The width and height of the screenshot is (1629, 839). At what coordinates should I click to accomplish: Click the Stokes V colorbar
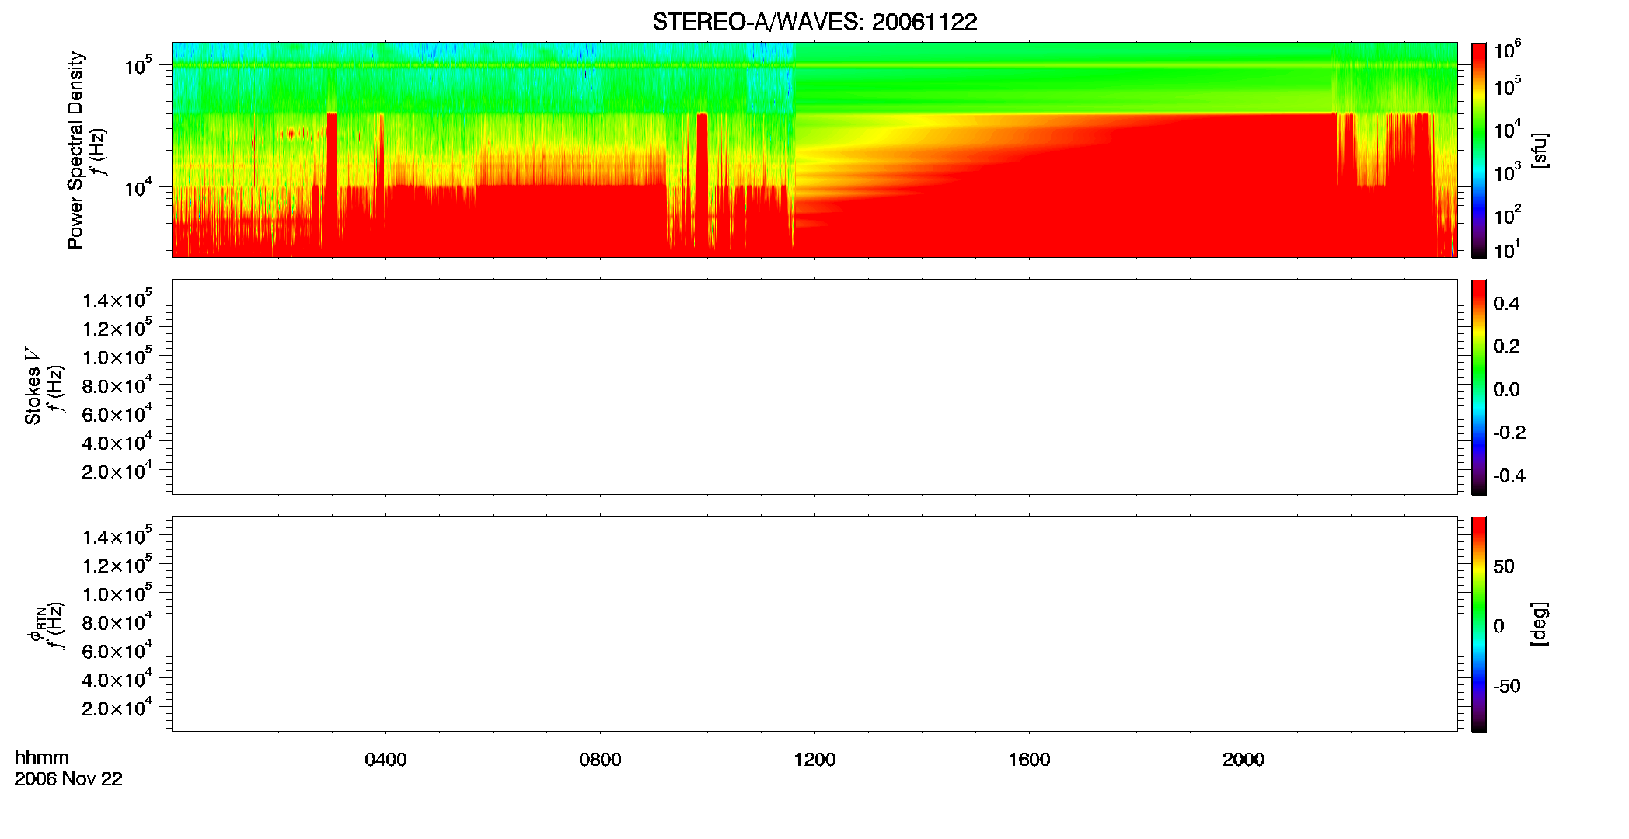pos(1479,387)
